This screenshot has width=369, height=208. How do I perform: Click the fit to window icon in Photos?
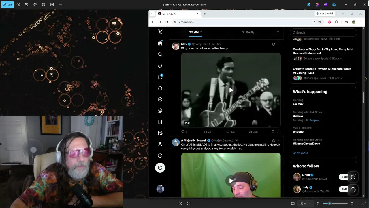click(293, 203)
